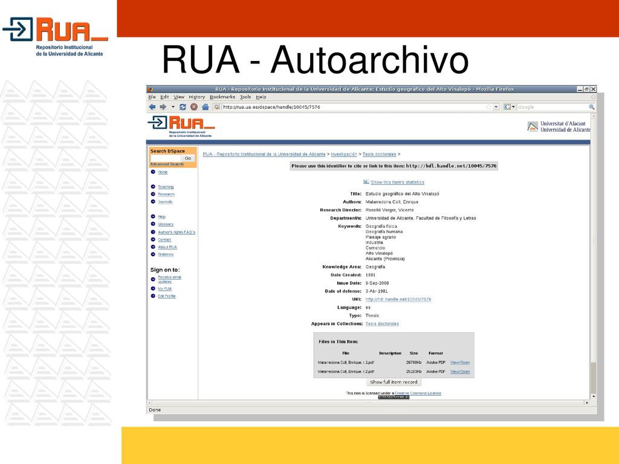Click the red Stop loading icon

[194, 107]
